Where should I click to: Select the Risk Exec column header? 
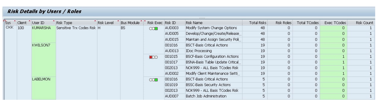[154, 22]
